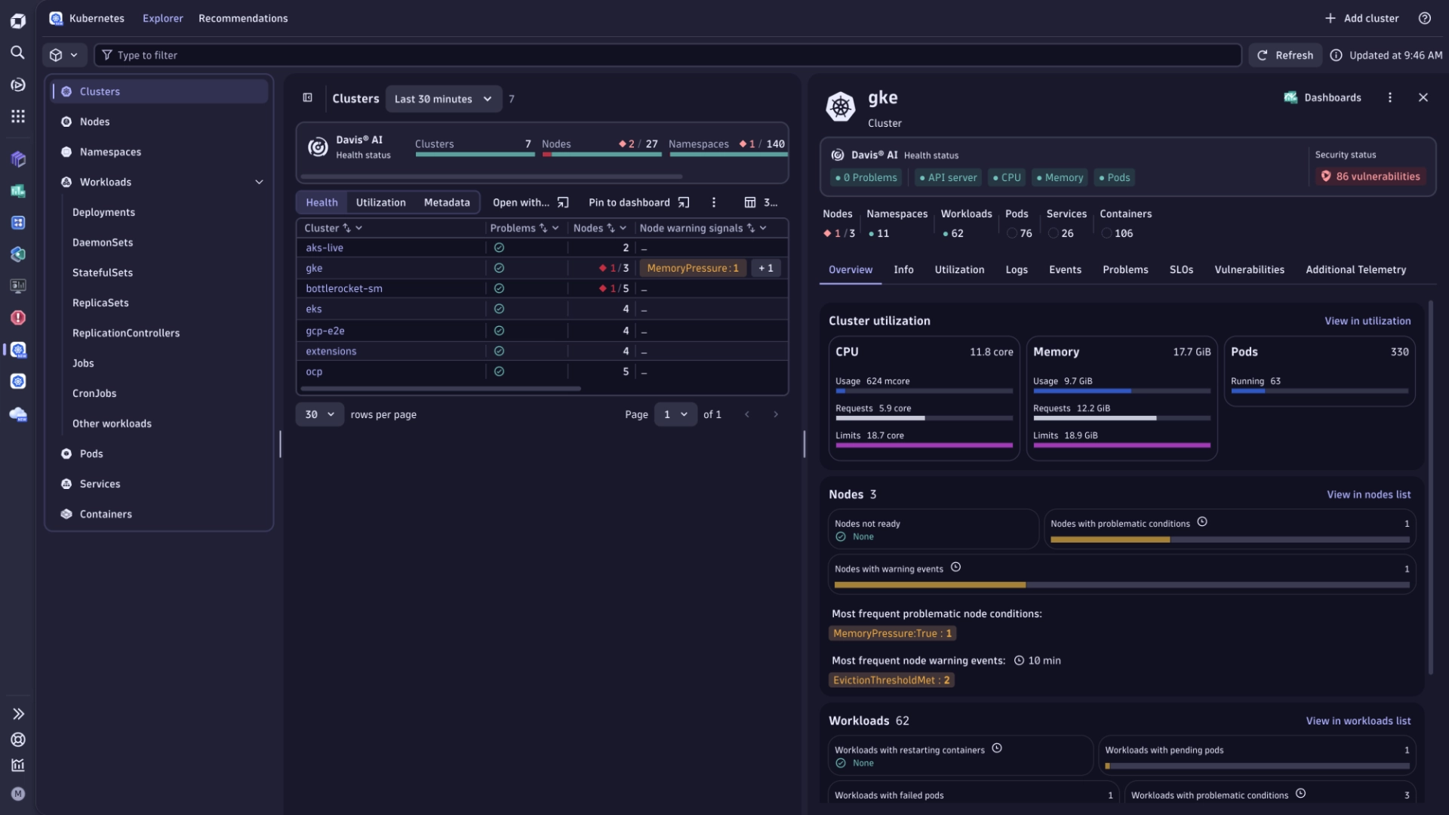
Task: Open the Logs tab in gke panel
Action: pyautogui.click(x=1017, y=269)
